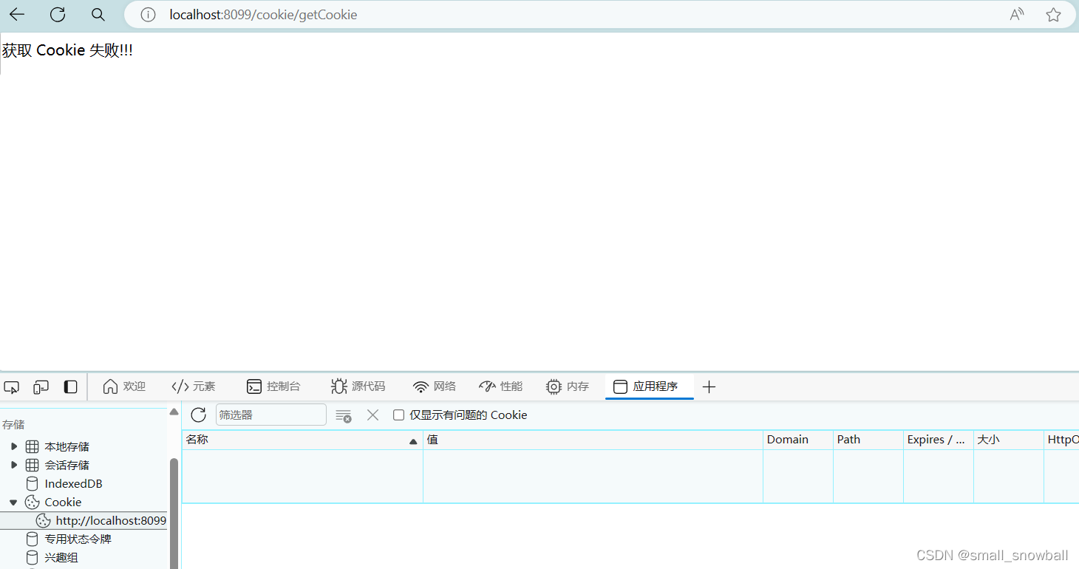Sort by the 大小 column header

1009,440
